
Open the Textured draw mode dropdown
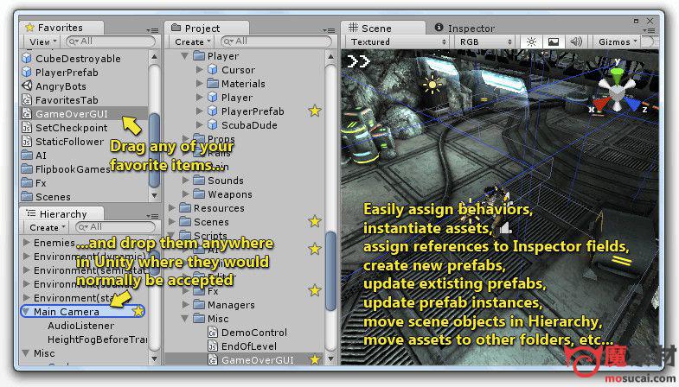tap(397, 42)
